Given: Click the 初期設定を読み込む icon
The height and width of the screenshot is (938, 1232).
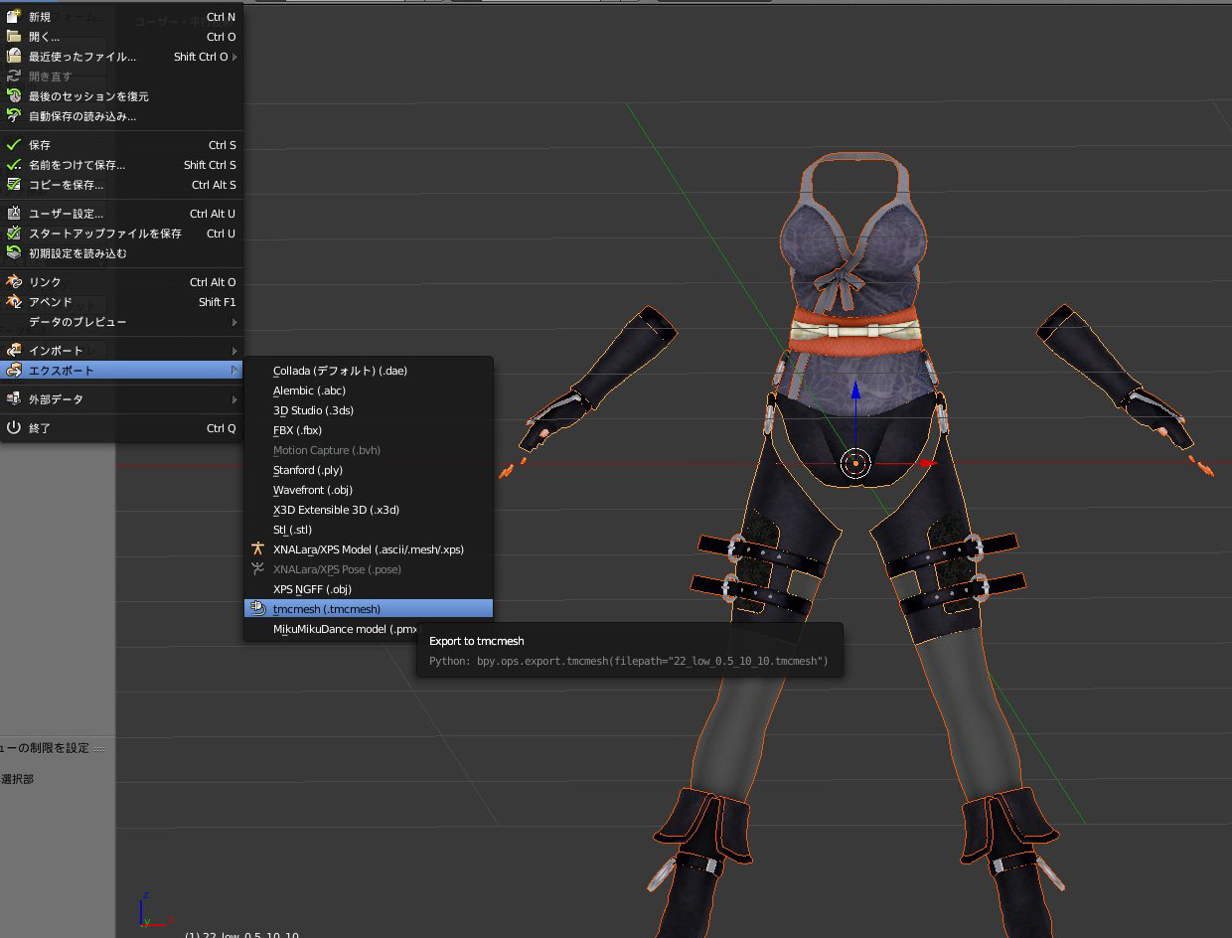Looking at the screenshot, I should click(x=14, y=253).
